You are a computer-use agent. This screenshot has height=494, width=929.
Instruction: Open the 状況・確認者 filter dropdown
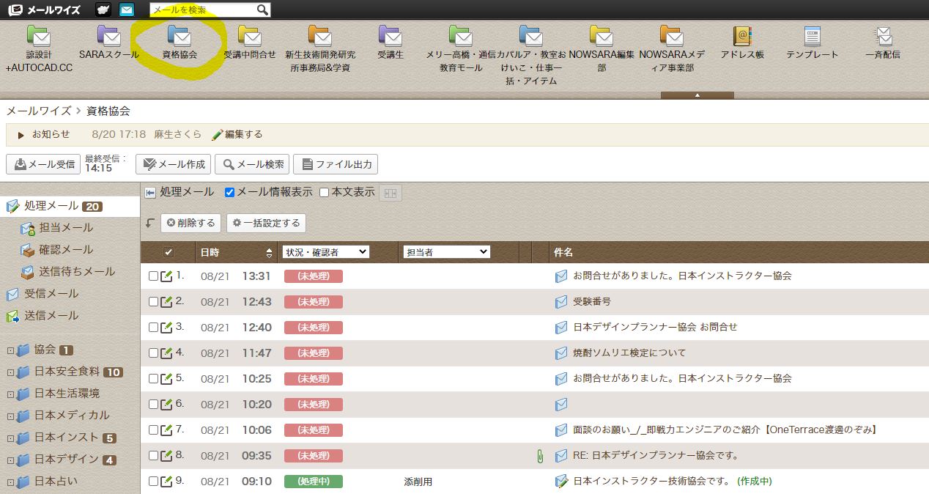tap(325, 252)
